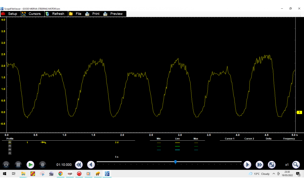This screenshot has height=184, width=304.
Task: Toggle the fourth channel's eye icon
Action: tap(10, 153)
